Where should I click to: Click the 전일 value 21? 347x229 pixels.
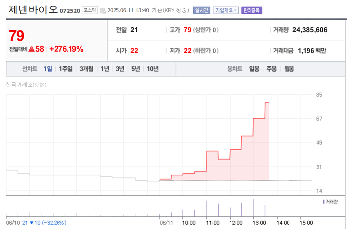tap(134, 30)
